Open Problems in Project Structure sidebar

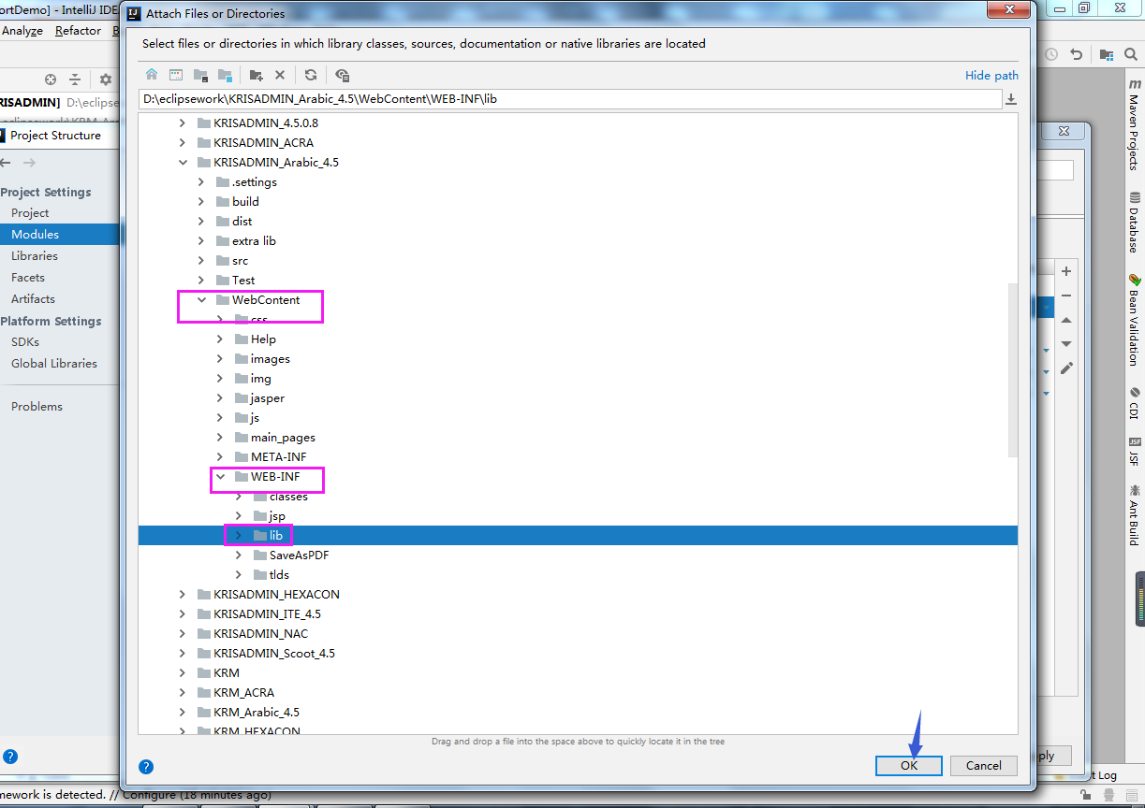coord(37,407)
